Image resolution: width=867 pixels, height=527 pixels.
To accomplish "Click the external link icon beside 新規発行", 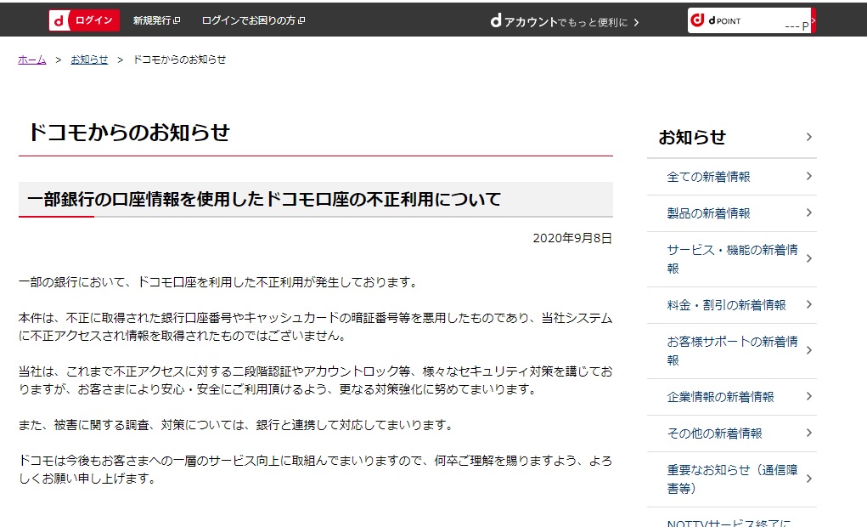I will 177,20.
